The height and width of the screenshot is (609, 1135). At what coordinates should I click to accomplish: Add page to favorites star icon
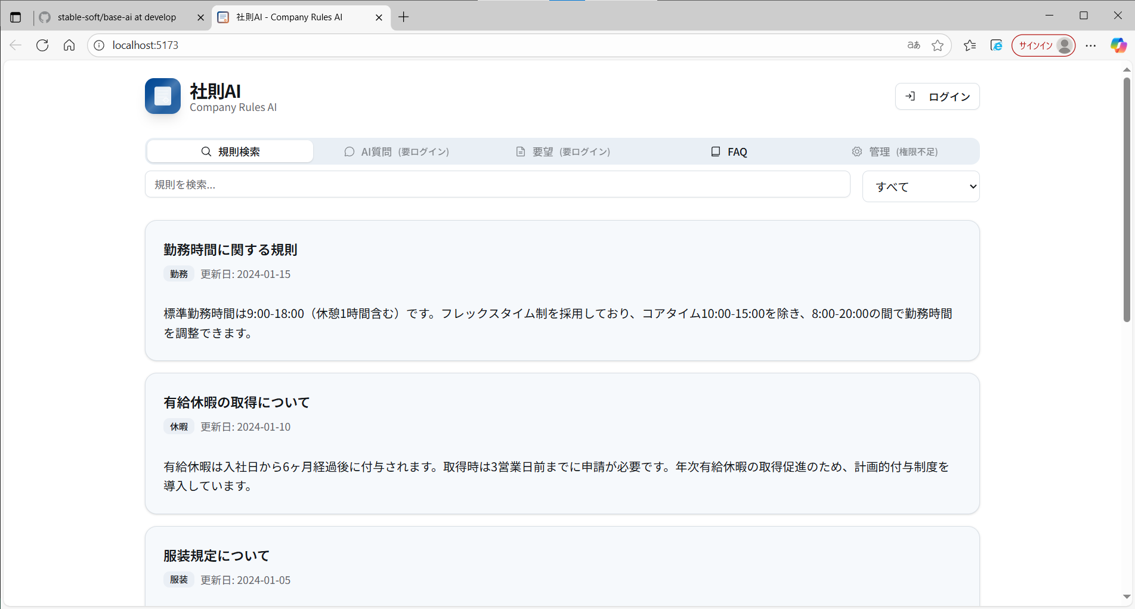coord(938,45)
